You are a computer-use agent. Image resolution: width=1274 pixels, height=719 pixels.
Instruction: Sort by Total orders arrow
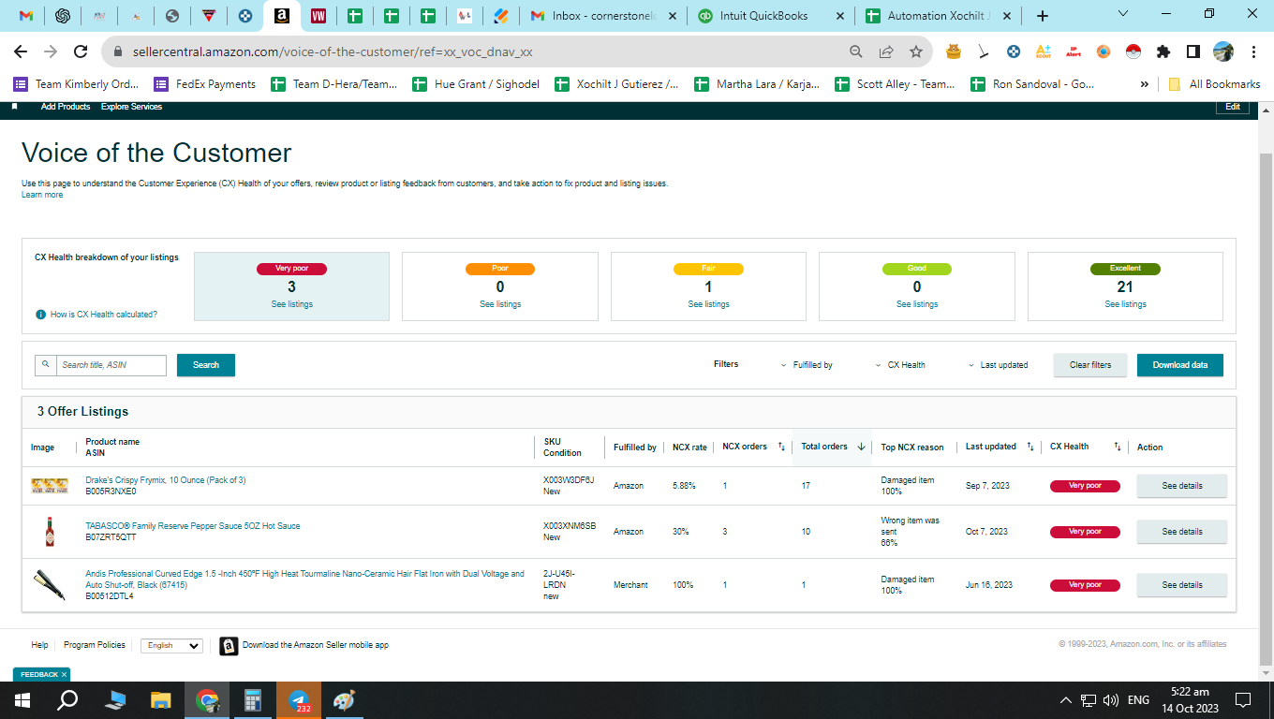coord(861,447)
